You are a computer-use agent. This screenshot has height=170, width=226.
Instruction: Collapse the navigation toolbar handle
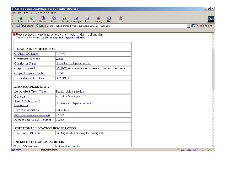pos(12,19)
